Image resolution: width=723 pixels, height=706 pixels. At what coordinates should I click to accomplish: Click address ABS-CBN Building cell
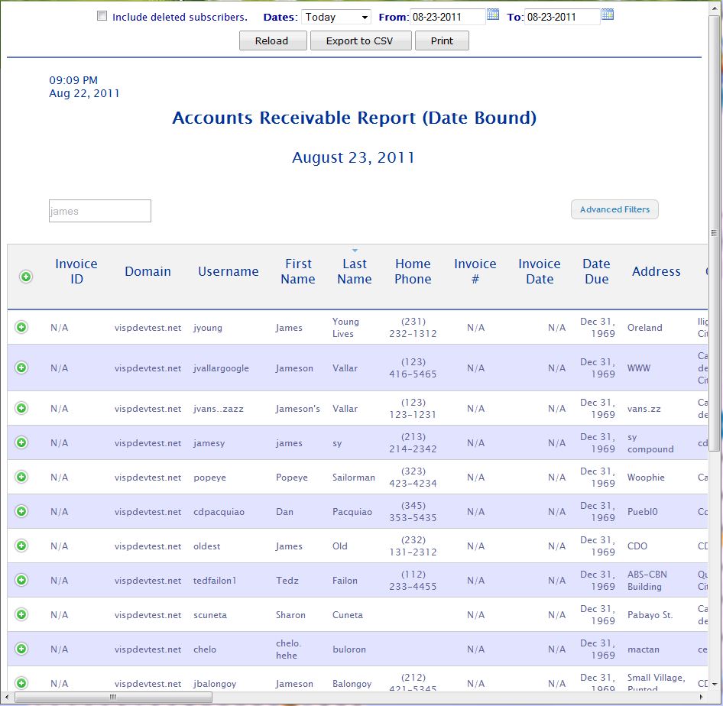click(647, 580)
